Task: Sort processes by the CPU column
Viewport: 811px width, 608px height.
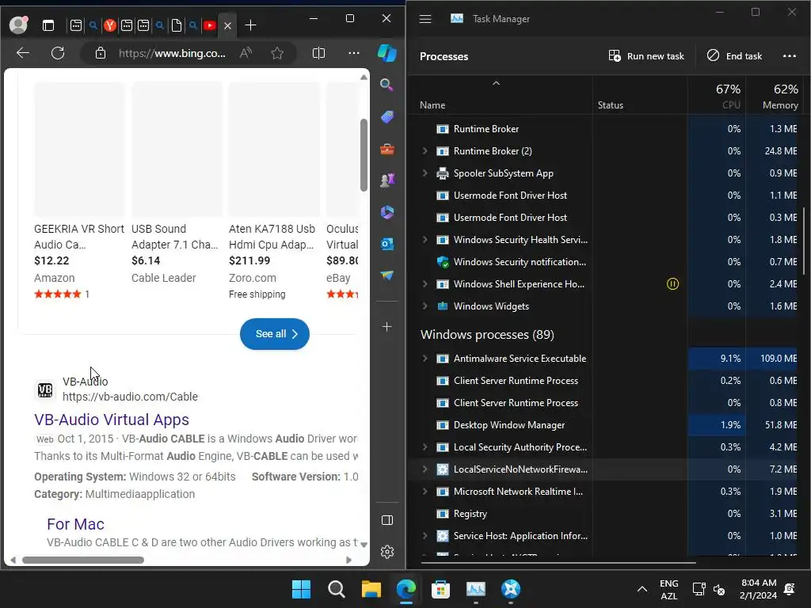Action: (x=731, y=105)
